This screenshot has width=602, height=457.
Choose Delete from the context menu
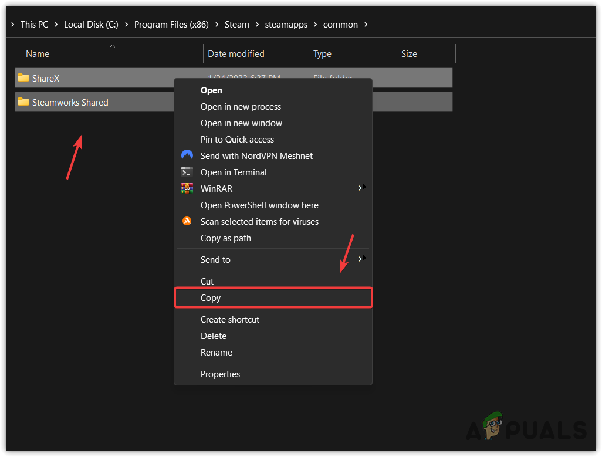[x=214, y=336]
